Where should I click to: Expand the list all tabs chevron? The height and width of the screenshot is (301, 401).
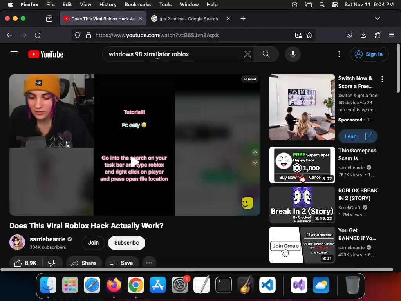(378, 18)
